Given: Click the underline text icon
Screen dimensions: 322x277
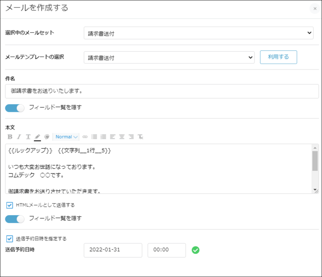Looking at the screenshot, I should (x=28, y=137).
